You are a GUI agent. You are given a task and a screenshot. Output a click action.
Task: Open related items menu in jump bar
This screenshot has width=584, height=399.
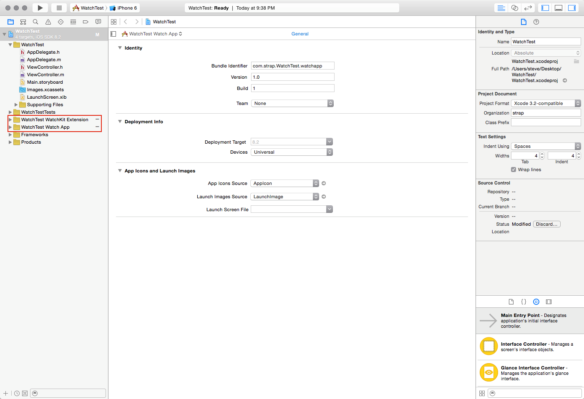114,22
